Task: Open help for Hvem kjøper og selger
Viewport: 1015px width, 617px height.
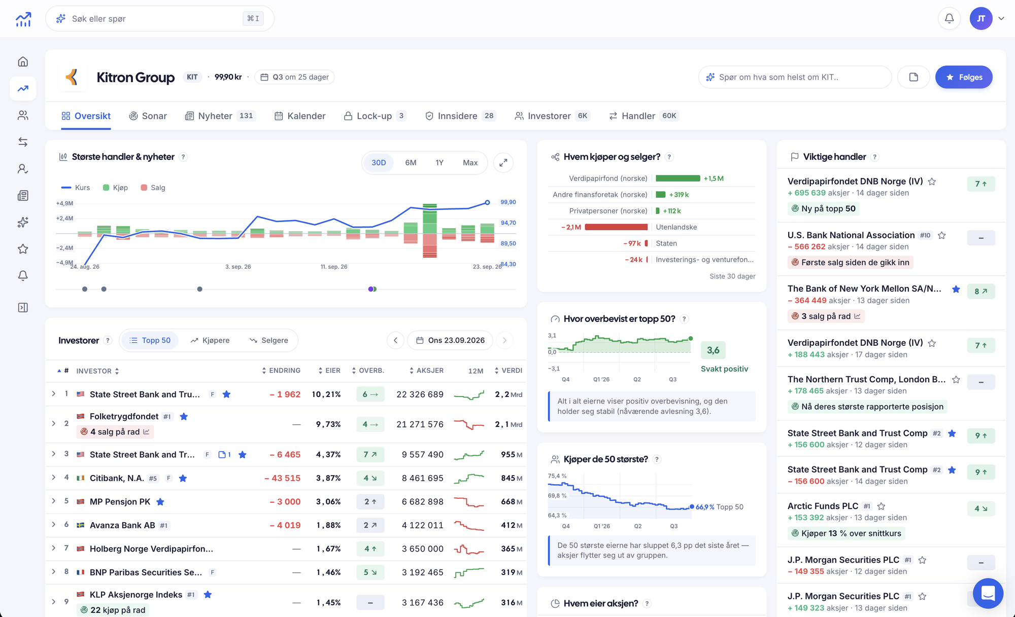Action: pyautogui.click(x=669, y=157)
